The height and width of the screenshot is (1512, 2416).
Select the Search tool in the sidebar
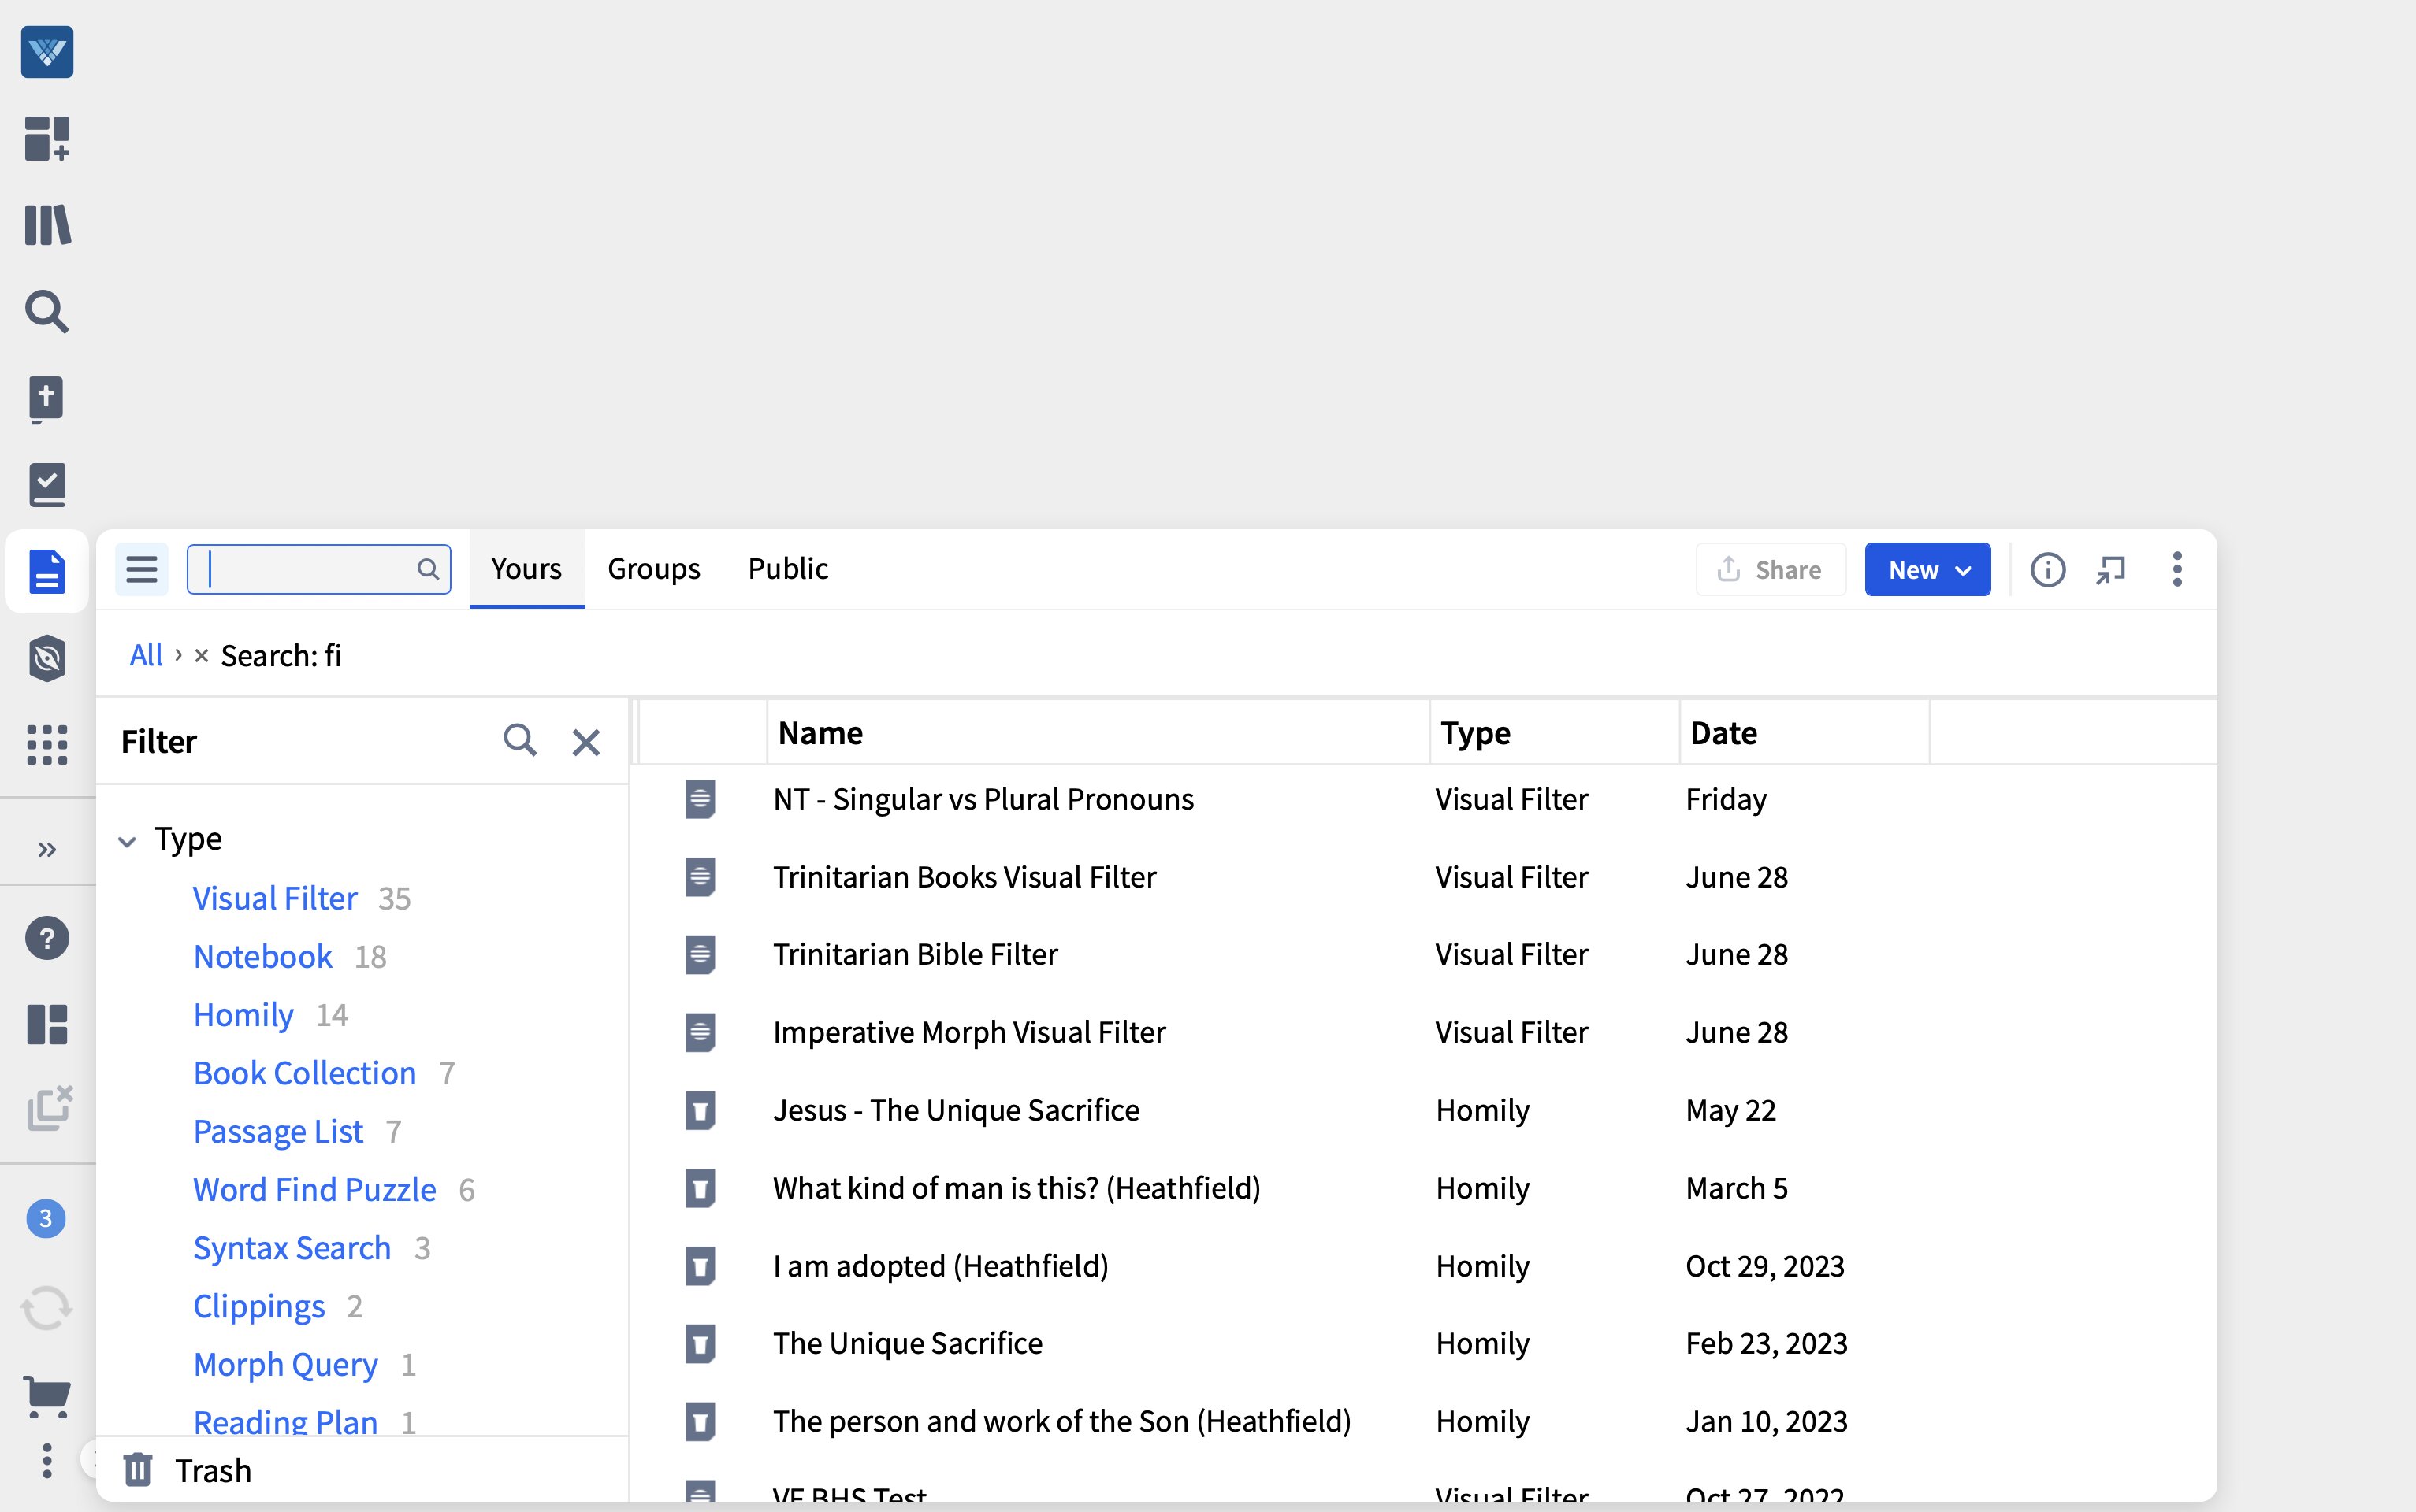pos(47,312)
